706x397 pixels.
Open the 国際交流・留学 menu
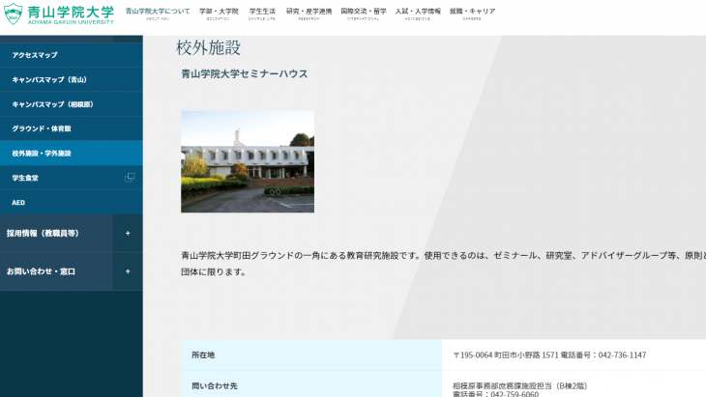(x=364, y=14)
